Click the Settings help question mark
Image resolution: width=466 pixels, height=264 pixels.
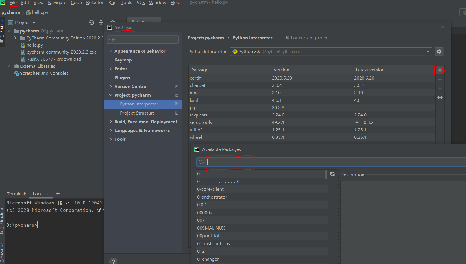click(x=113, y=261)
